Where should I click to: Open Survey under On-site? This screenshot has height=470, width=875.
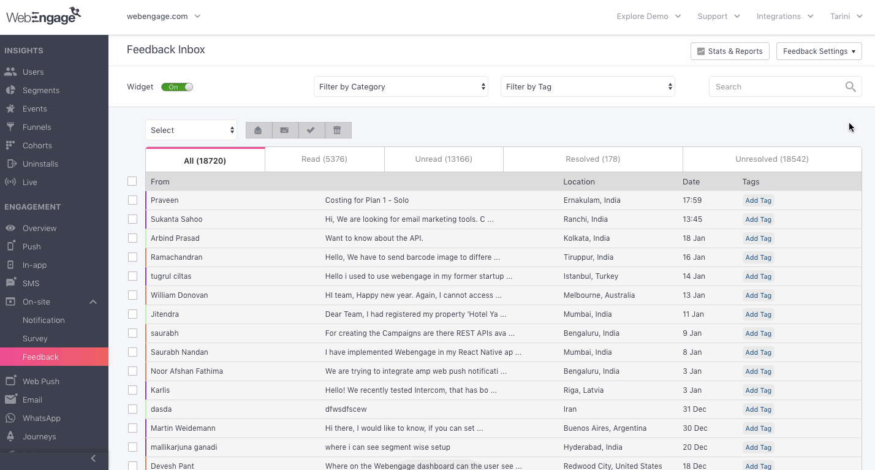[x=35, y=338]
